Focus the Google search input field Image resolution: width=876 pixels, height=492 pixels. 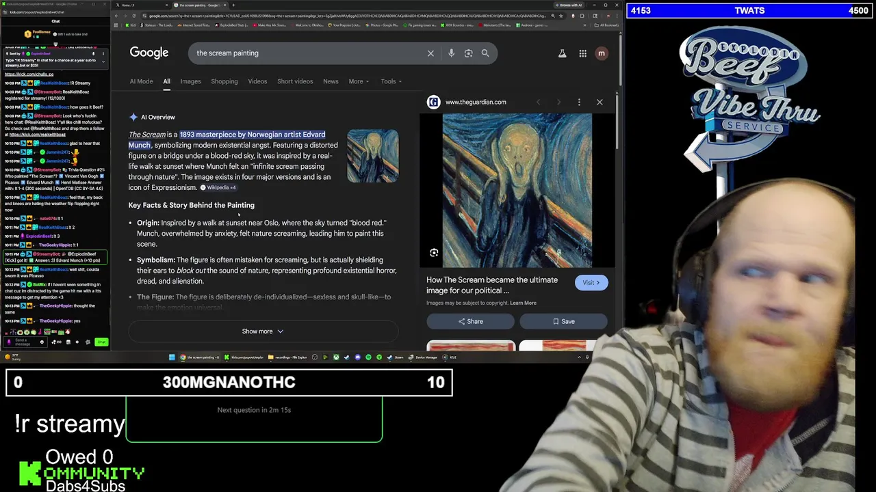coord(308,53)
